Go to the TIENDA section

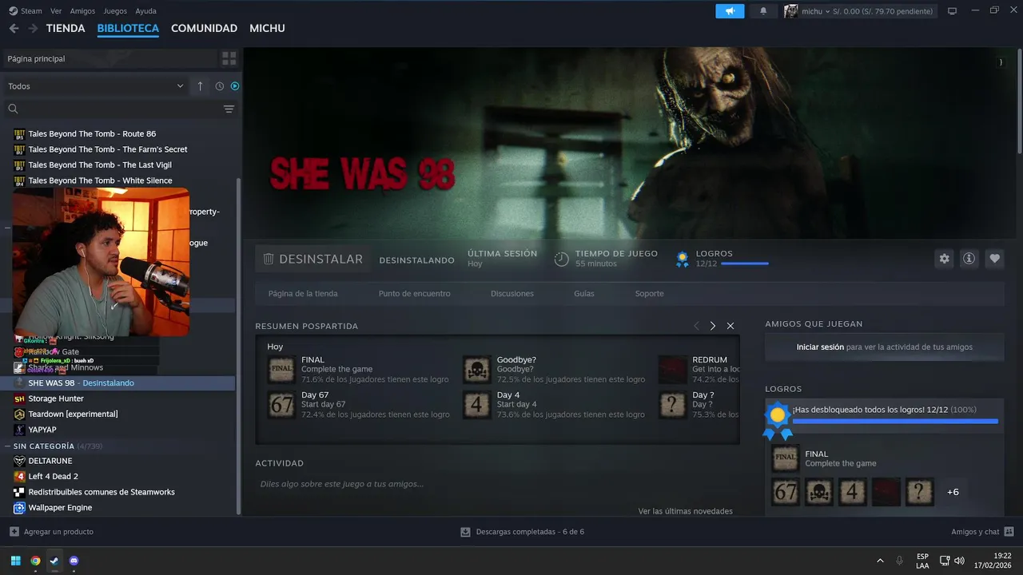66,28
